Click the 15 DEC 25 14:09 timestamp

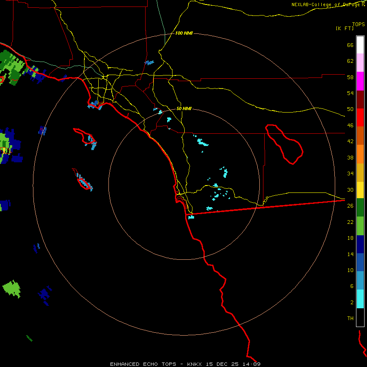click(233, 364)
